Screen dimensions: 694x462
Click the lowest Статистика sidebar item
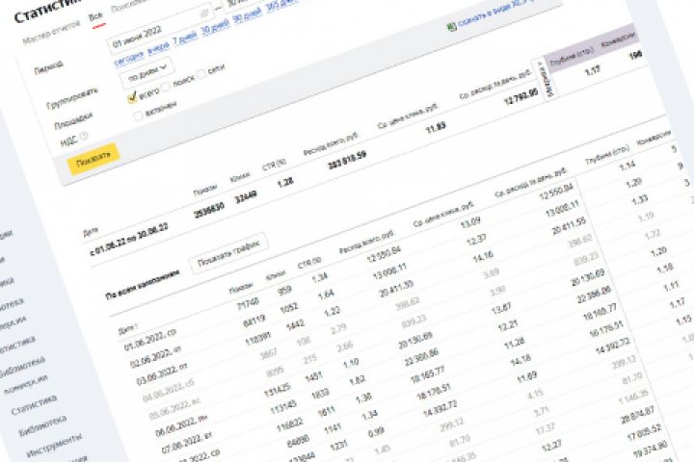coord(35,405)
